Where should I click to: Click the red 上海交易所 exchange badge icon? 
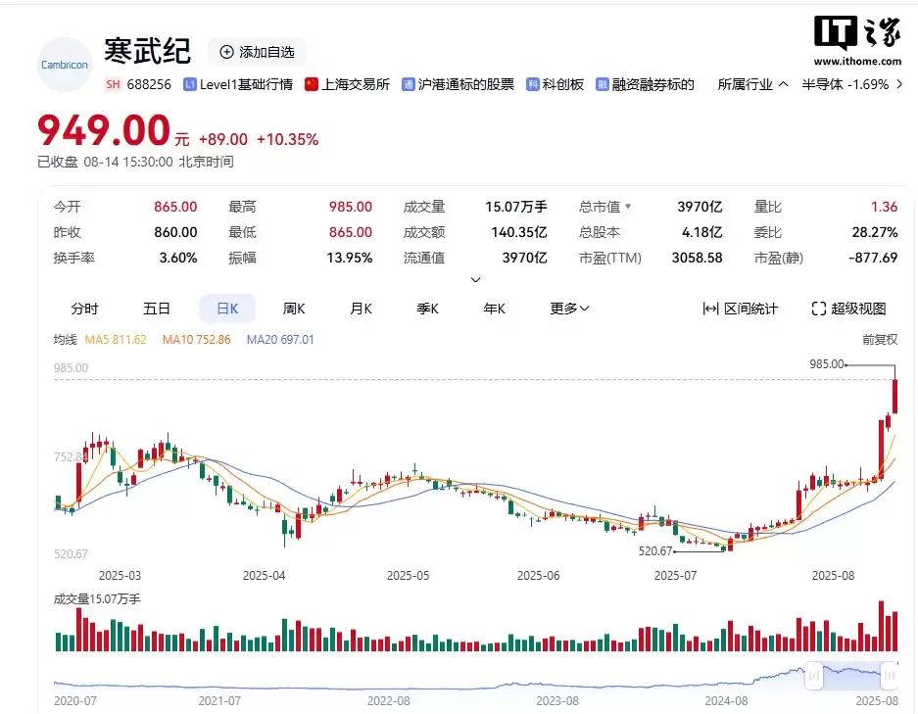tap(311, 84)
